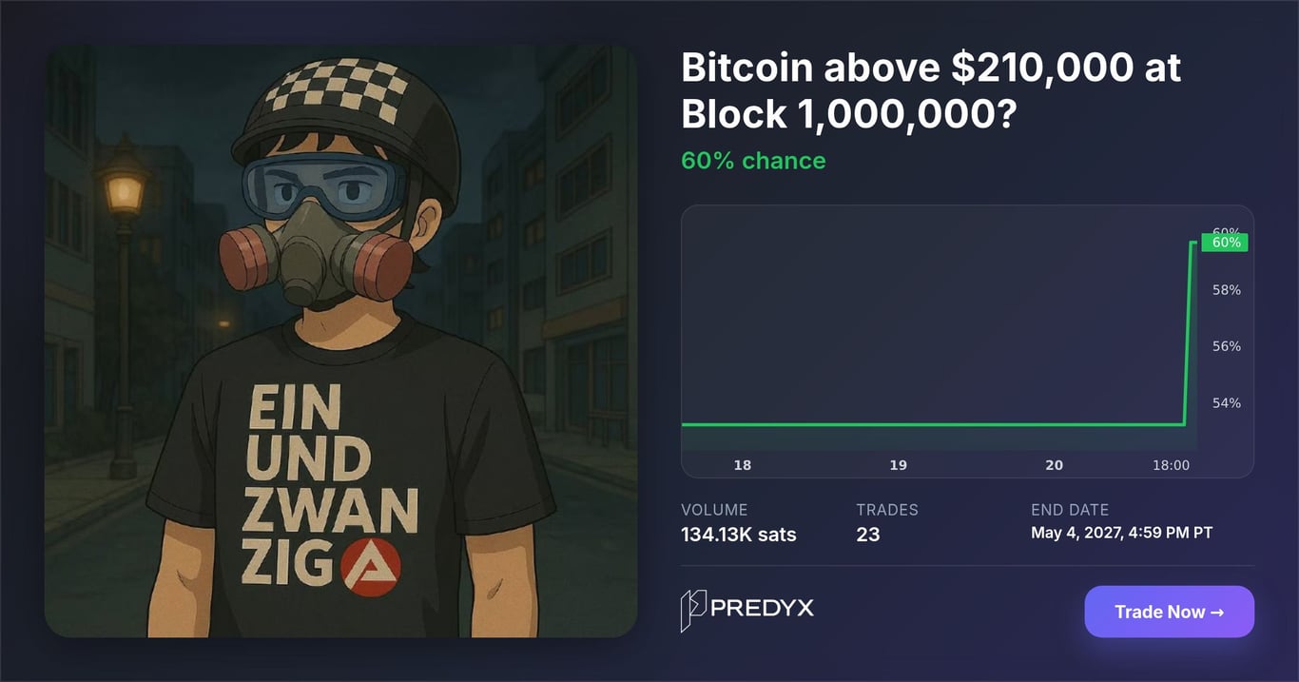Click the 18:00 time marker on chart

[x=1171, y=465]
